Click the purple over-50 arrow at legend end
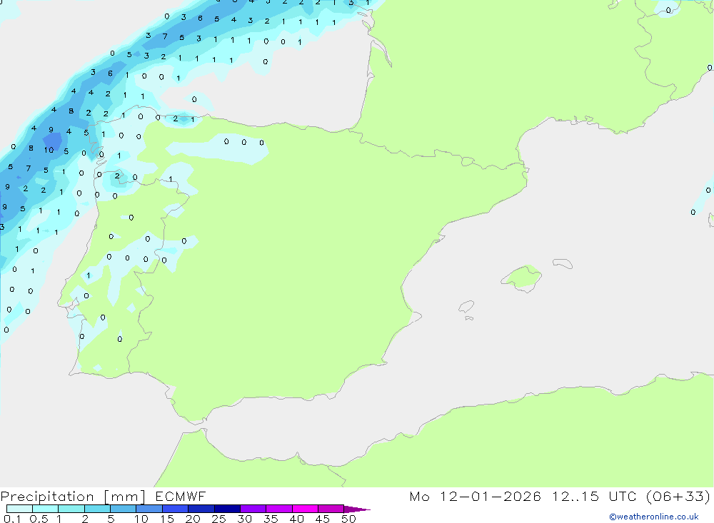714x523 pixels. 356,509
